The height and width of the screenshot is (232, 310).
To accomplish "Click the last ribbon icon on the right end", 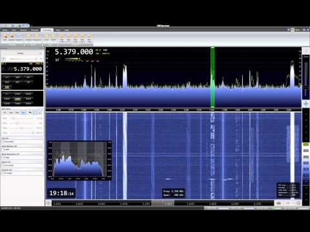I will coord(89,37).
